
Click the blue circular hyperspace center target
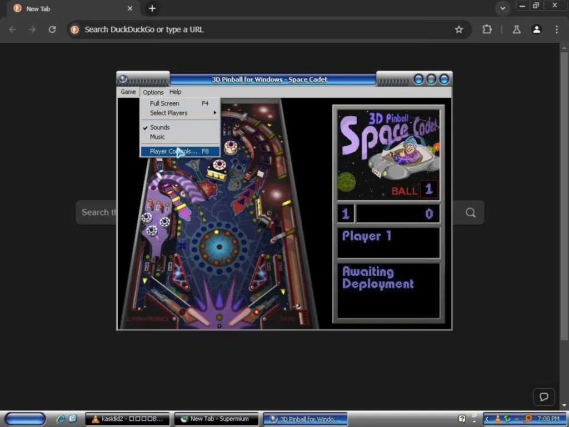pyautogui.click(x=219, y=247)
